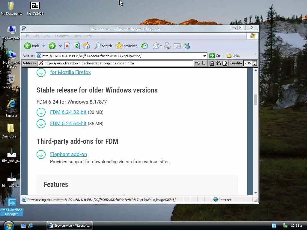Open the History toolbar icon
Screen dimensions: 307x230
click(145, 46)
